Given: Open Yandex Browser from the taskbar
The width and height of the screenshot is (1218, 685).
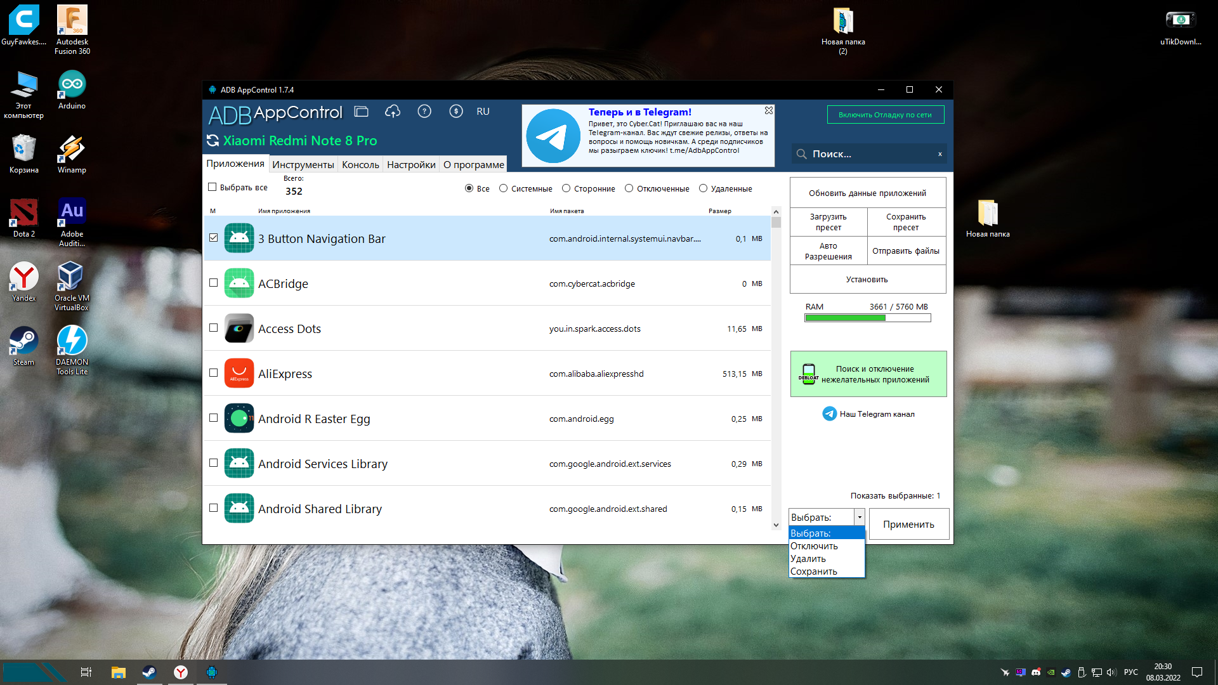Looking at the screenshot, I should [x=181, y=672].
